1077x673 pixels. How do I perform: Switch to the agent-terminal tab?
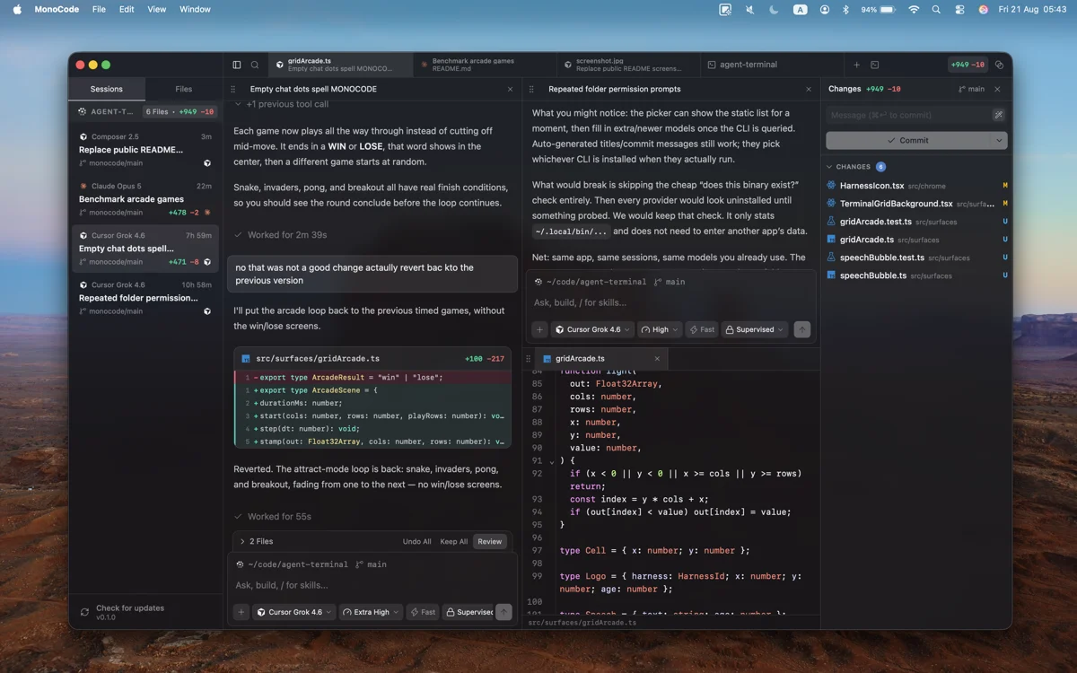click(x=772, y=65)
